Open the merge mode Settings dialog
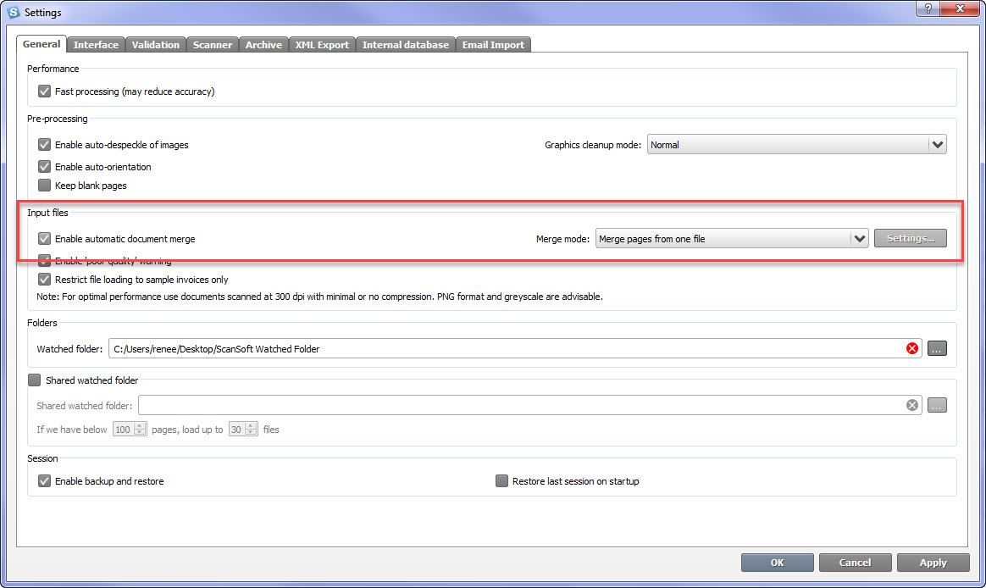This screenshot has width=986, height=588. tap(910, 238)
